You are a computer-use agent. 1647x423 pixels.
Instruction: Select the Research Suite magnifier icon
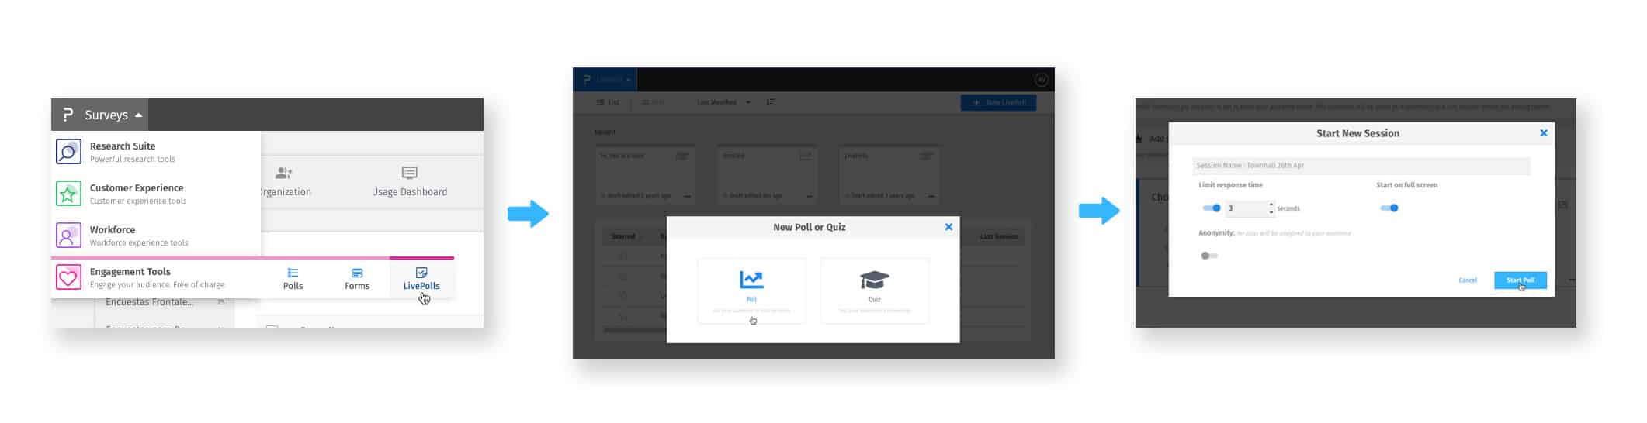point(68,152)
